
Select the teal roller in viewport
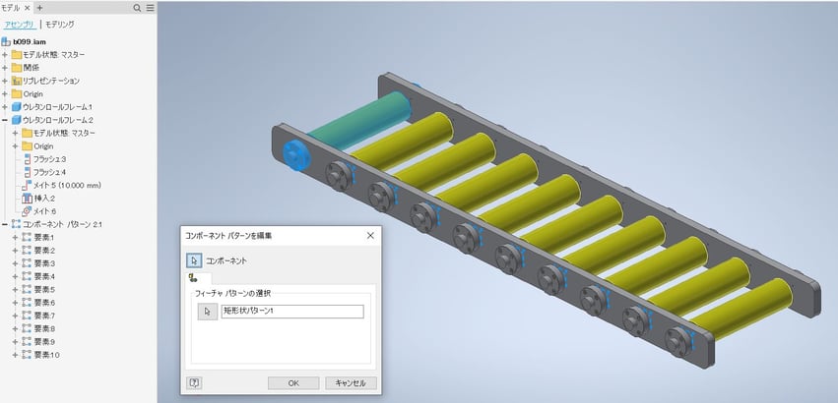click(x=358, y=120)
